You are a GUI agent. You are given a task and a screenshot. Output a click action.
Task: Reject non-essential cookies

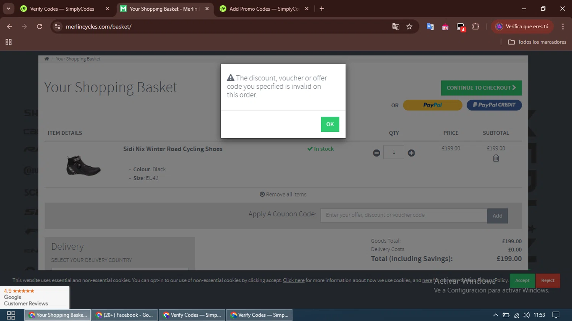coord(548,281)
